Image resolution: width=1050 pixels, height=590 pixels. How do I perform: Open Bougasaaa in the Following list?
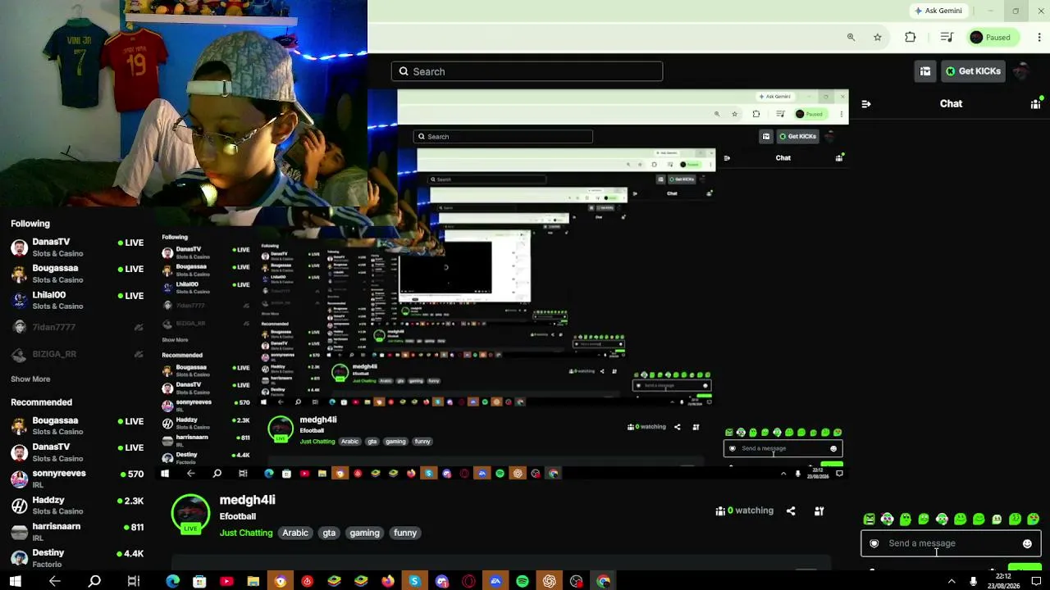(77, 274)
